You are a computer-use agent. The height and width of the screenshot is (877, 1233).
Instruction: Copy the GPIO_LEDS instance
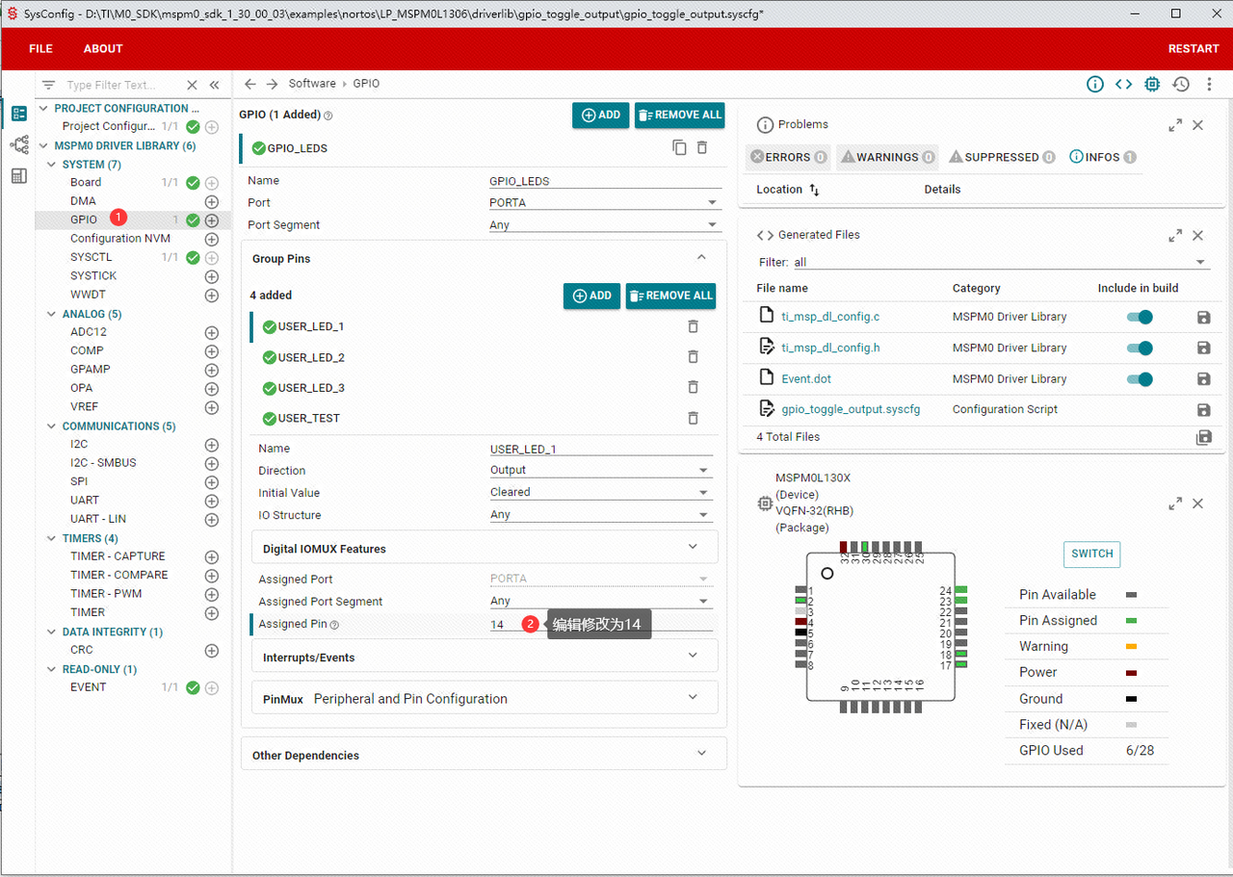tap(679, 147)
